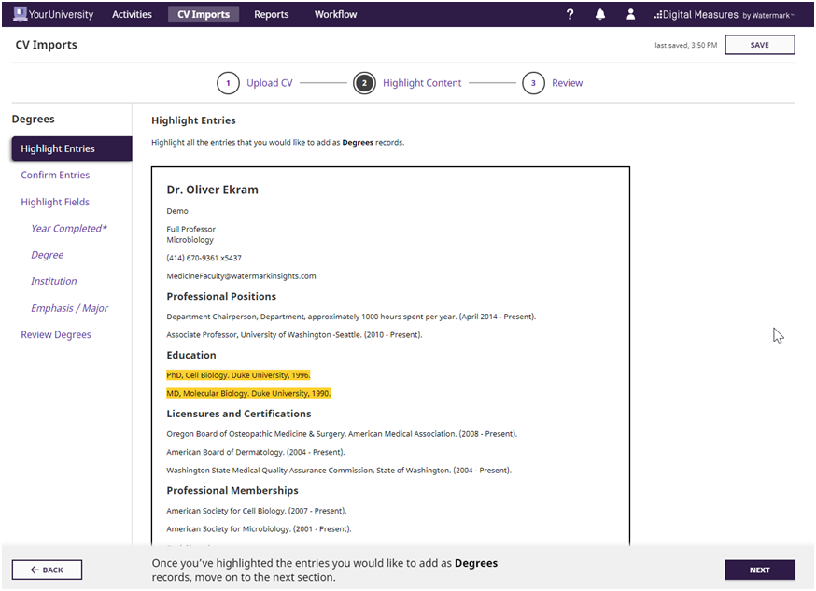The height and width of the screenshot is (591, 816).
Task: Click the Demo text under the name
Action: [177, 211]
